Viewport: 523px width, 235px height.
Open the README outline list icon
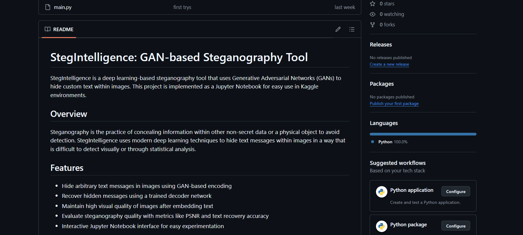click(352, 29)
